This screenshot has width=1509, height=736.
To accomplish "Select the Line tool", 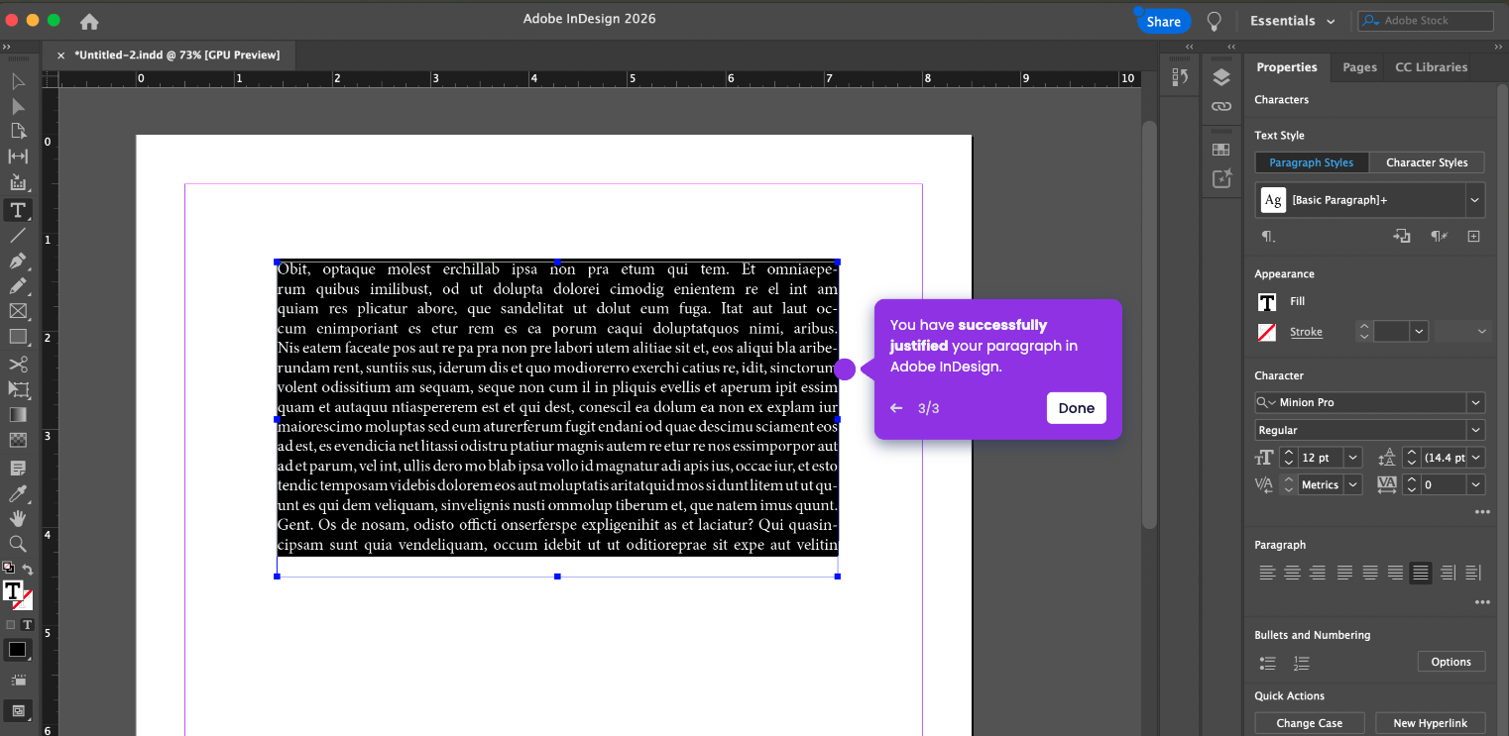I will pyautogui.click(x=18, y=236).
